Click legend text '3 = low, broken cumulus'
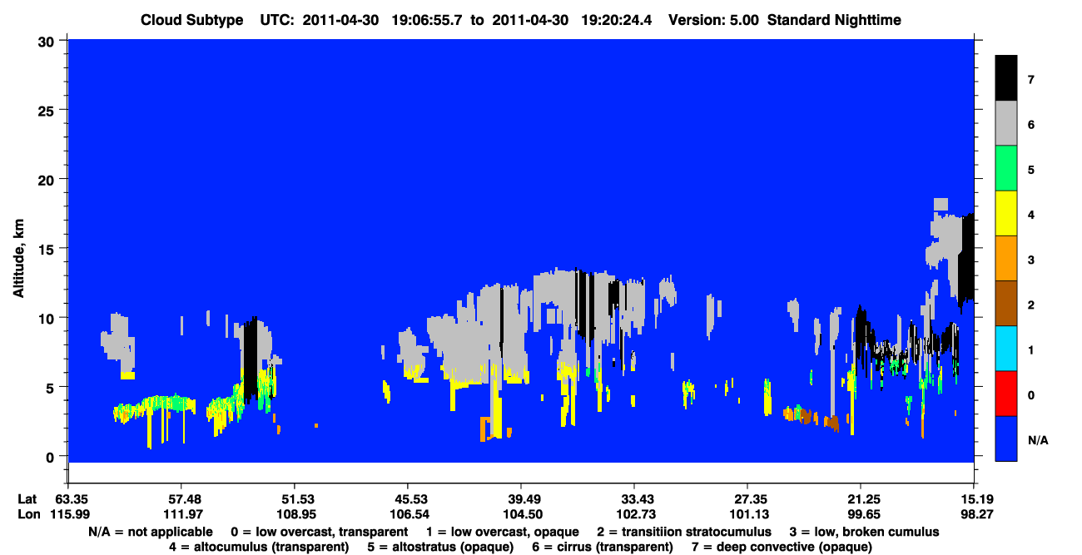Viewport: 1082px width, 555px height. click(x=865, y=531)
